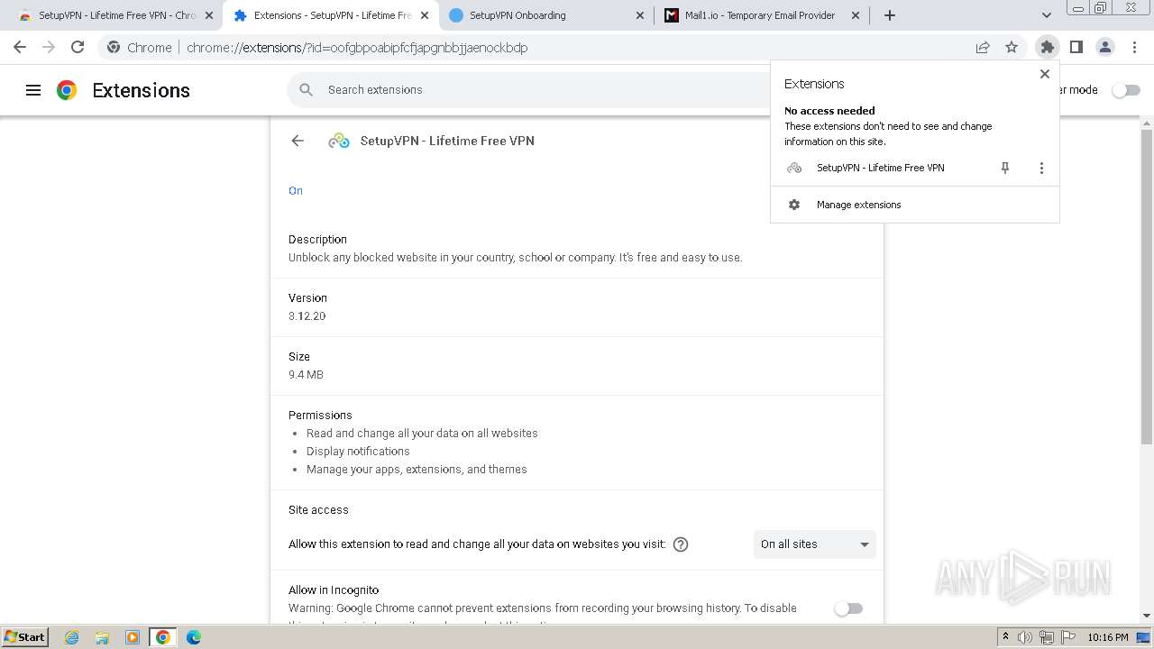Click 'Read and change all your data' permission
Image resolution: width=1154 pixels, height=649 pixels.
click(x=422, y=434)
